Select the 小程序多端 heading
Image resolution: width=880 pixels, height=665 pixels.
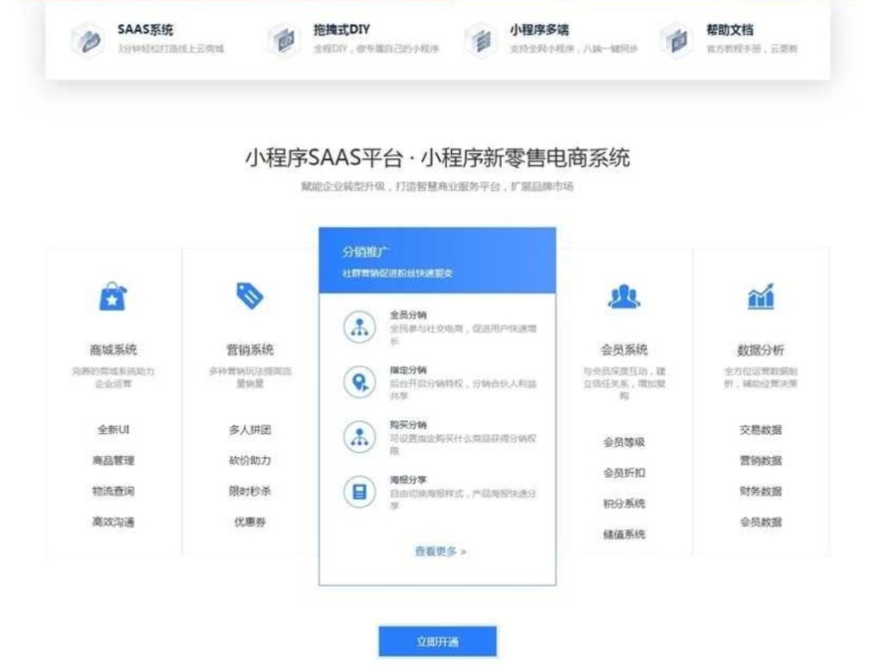[x=540, y=30]
